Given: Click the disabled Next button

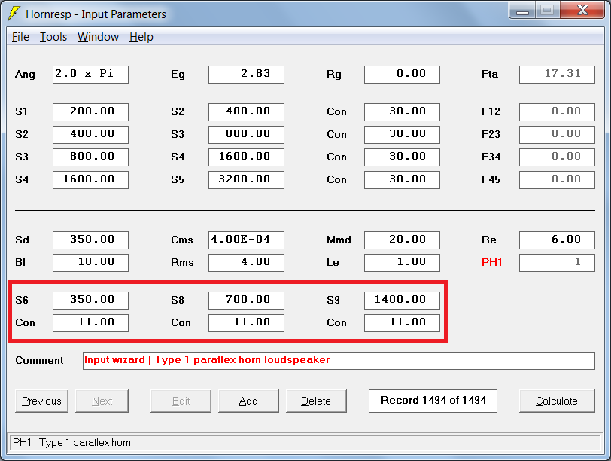Looking at the screenshot, I should [102, 401].
